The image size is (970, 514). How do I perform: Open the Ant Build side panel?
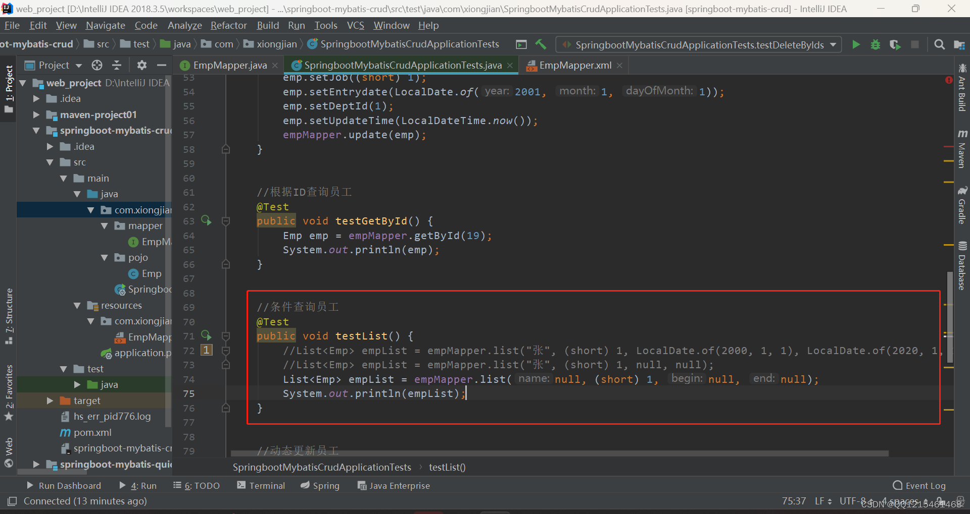pos(962,87)
